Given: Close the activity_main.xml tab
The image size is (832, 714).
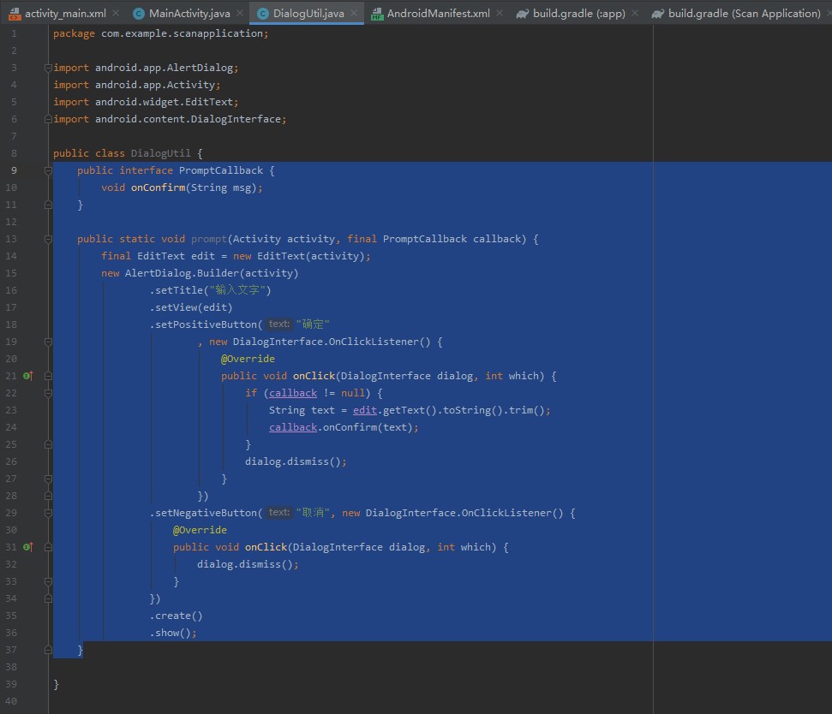Looking at the screenshot, I should tap(117, 14).
